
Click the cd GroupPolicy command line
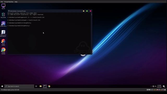click(19, 23)
